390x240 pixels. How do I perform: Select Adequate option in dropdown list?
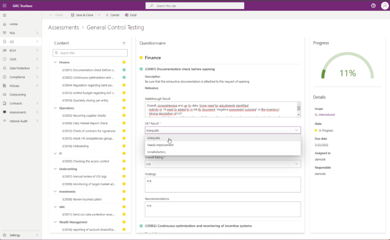click(x=223, y=138)
